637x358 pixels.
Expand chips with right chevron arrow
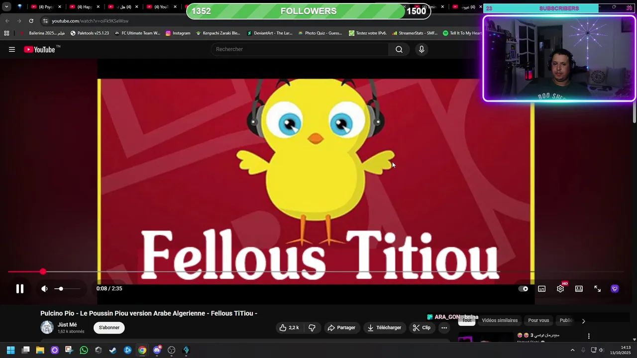583,321
